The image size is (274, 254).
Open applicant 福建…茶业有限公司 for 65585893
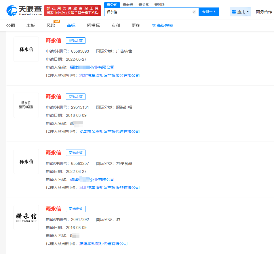point(92,67)
